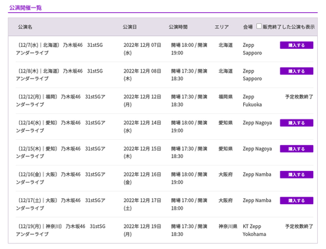Screen dimensions: 326x249
Task: Click date 2022年 12月 19日 (月)
Action: coord(142,230)
